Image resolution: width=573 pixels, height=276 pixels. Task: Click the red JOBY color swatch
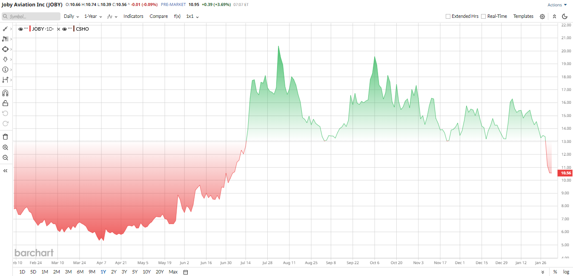tap(30, 29)
